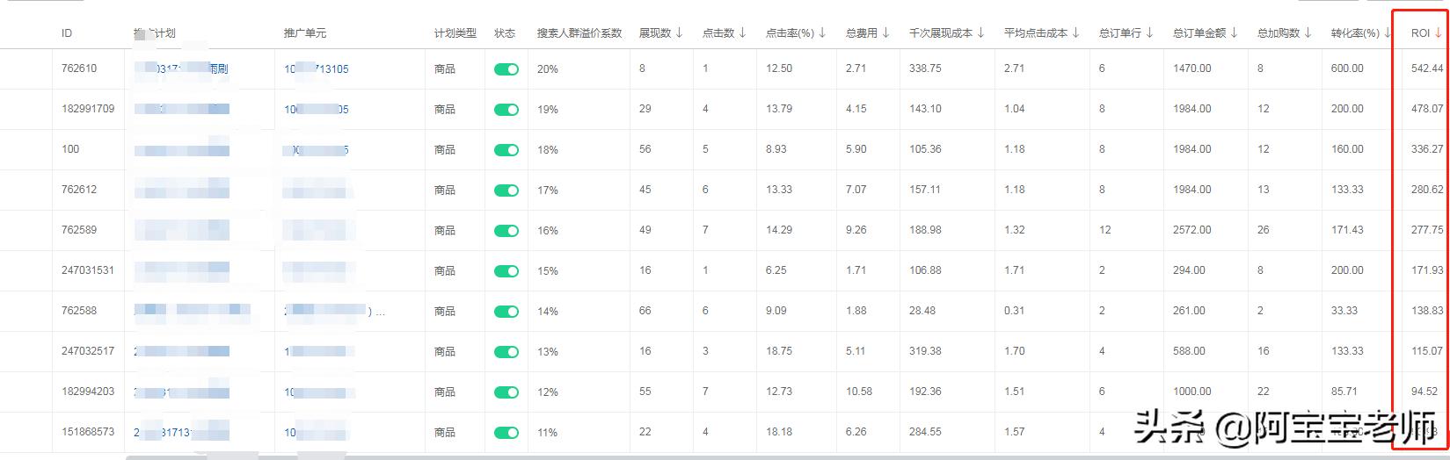Click ROI value 478.07
This screenshot has width=1450, height=460.
tap(1427, 109)
